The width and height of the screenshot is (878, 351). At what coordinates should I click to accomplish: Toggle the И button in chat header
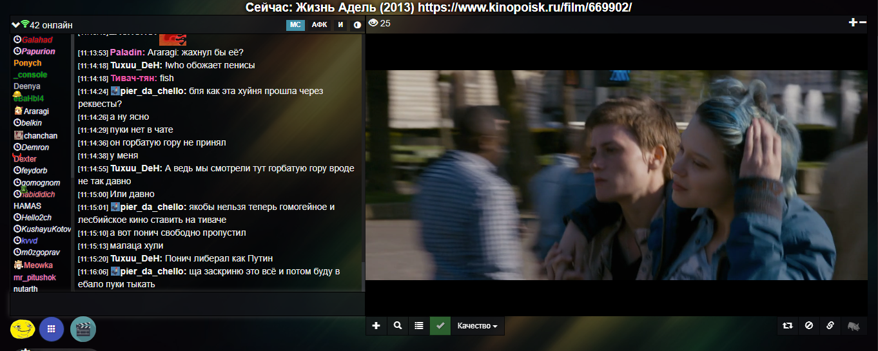(341, 25)
